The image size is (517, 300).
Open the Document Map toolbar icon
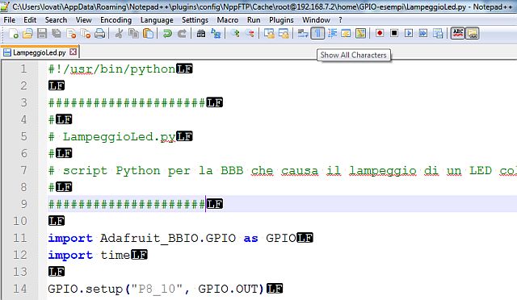pos(361,33)
